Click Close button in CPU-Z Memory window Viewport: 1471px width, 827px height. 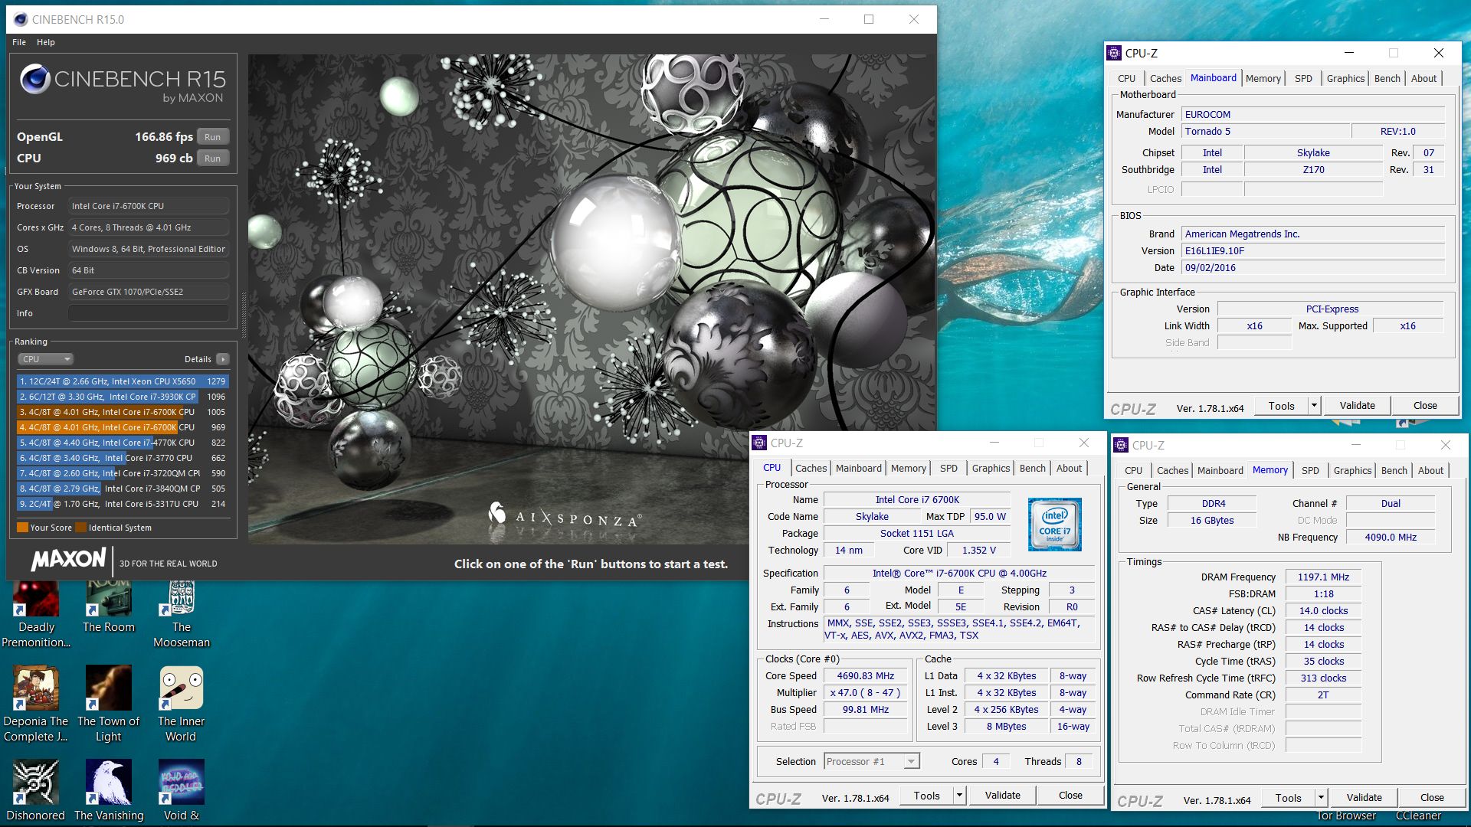point(1432,798)
